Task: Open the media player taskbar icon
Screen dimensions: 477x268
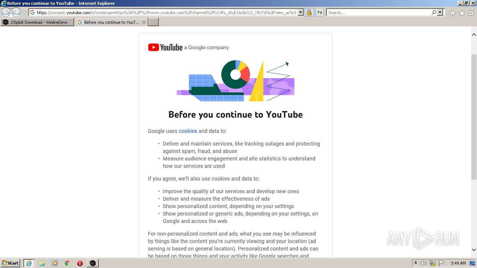Action: (x=55, y=263)
